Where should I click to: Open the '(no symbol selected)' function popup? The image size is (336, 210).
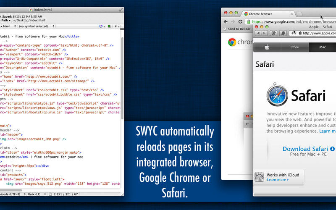pyautogui.click(x=36, y=26)
